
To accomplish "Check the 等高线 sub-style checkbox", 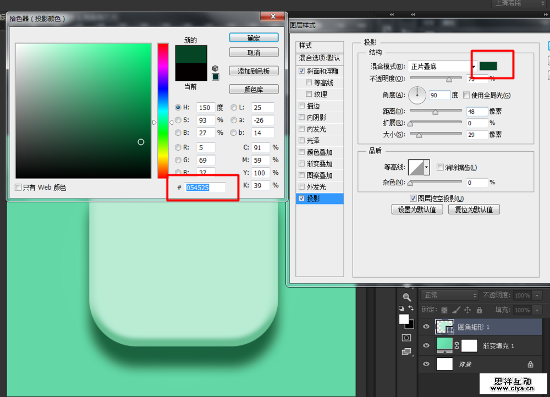I will coord(309,82).
